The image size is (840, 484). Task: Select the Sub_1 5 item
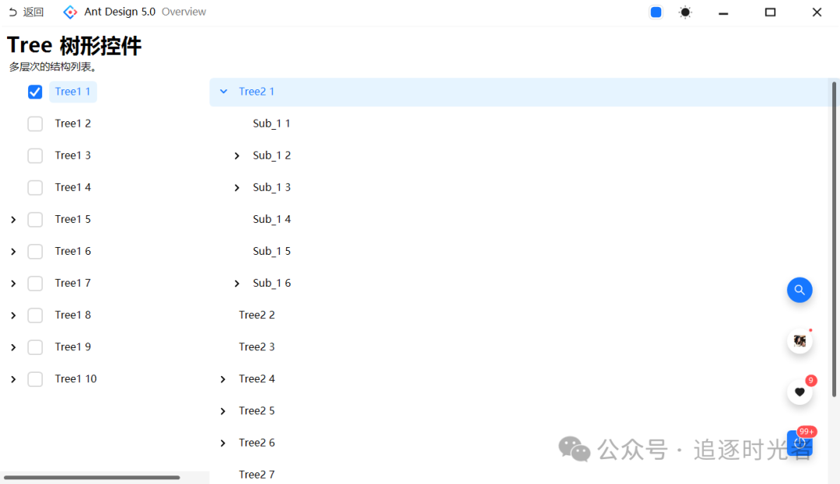click(x=271, y=251)
